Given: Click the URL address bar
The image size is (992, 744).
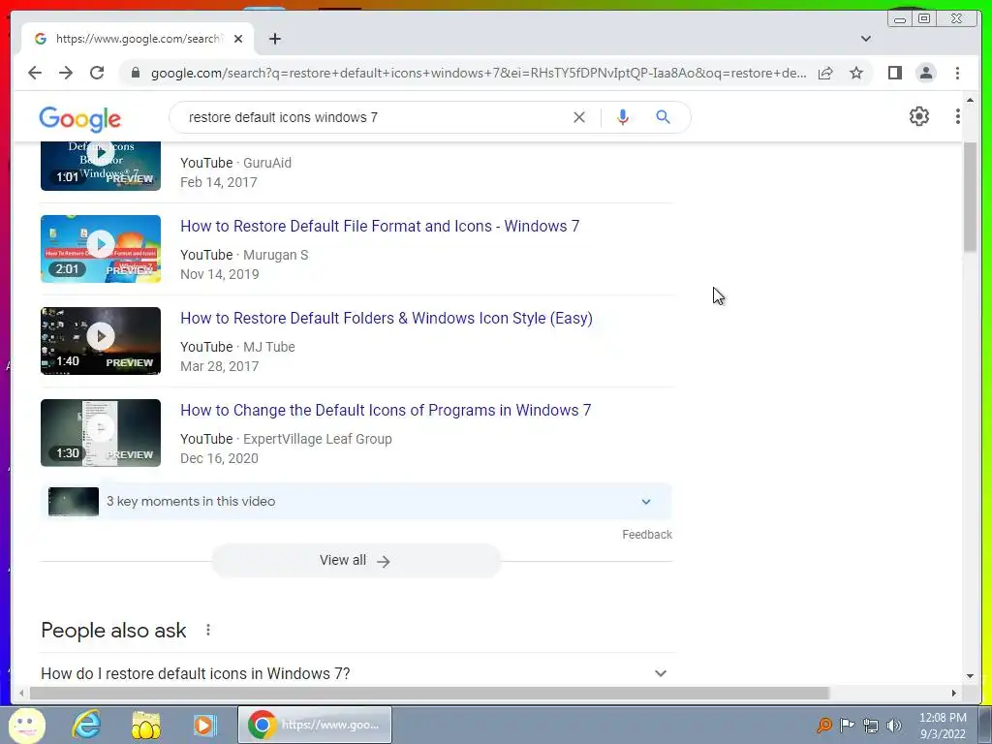Looking at the screenshot, I should point(479,73).
